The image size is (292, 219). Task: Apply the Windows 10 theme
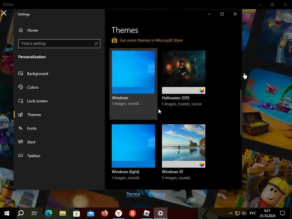(x=184, y=146)
